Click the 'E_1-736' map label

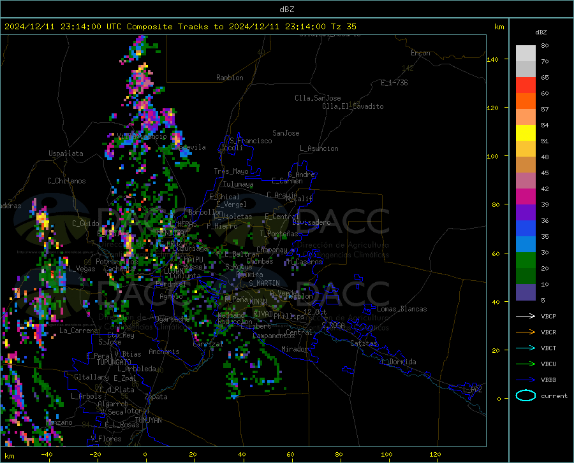point(394,83)
